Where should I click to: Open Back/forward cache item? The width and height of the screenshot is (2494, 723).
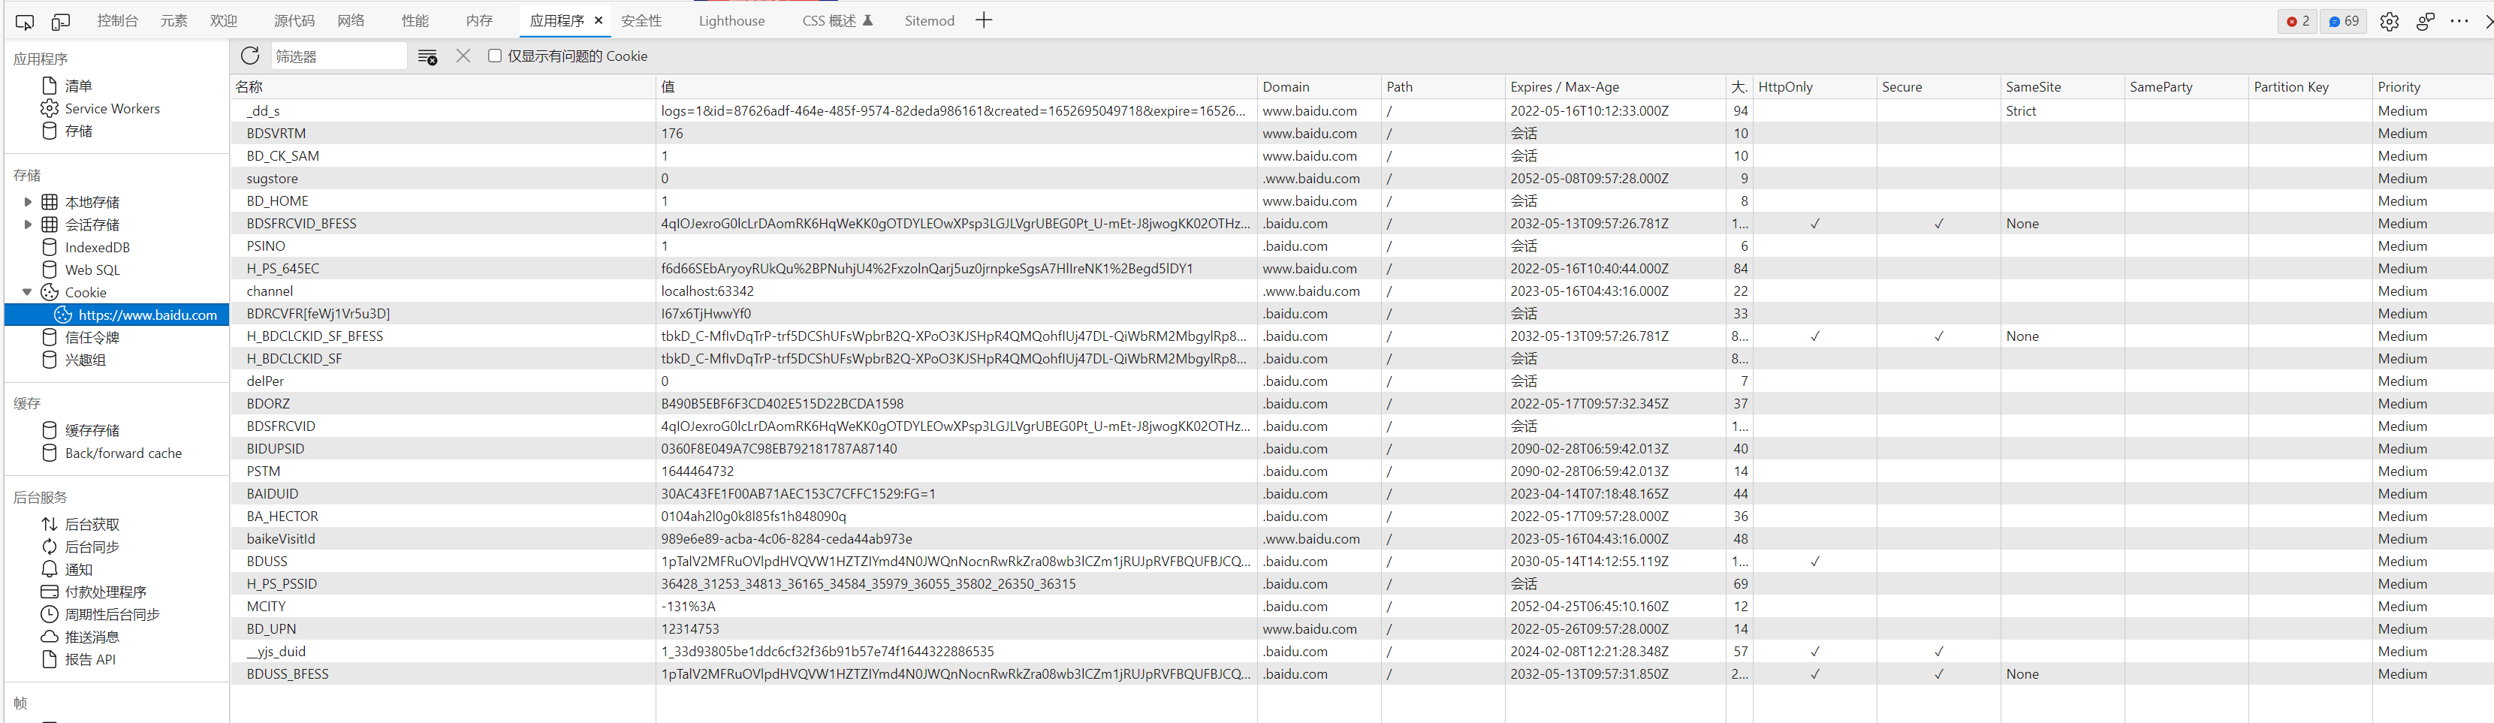(x=123, y=453)
